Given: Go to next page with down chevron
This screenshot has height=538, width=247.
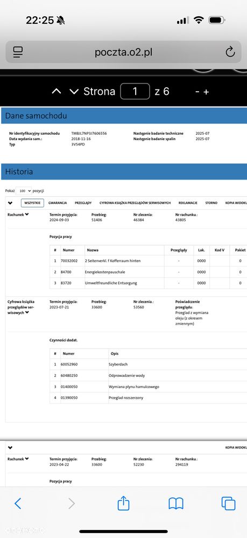Looking at the screenshot, I should (74, 92).
